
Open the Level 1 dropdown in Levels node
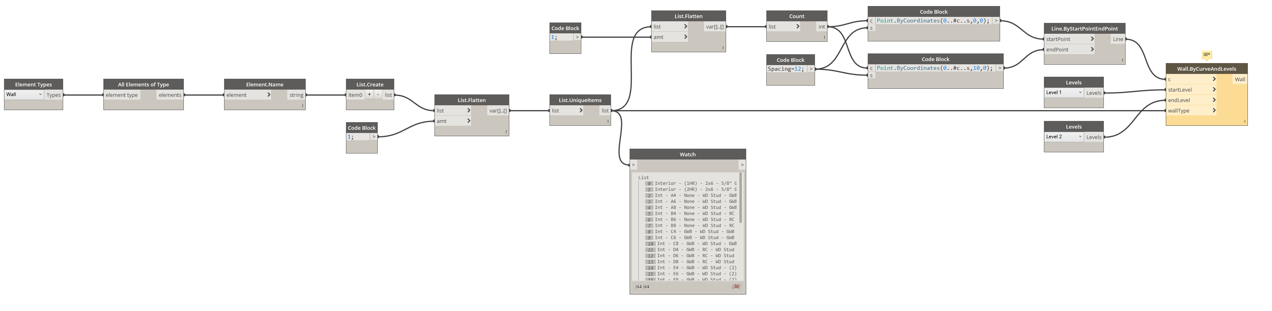[1064, 93]
